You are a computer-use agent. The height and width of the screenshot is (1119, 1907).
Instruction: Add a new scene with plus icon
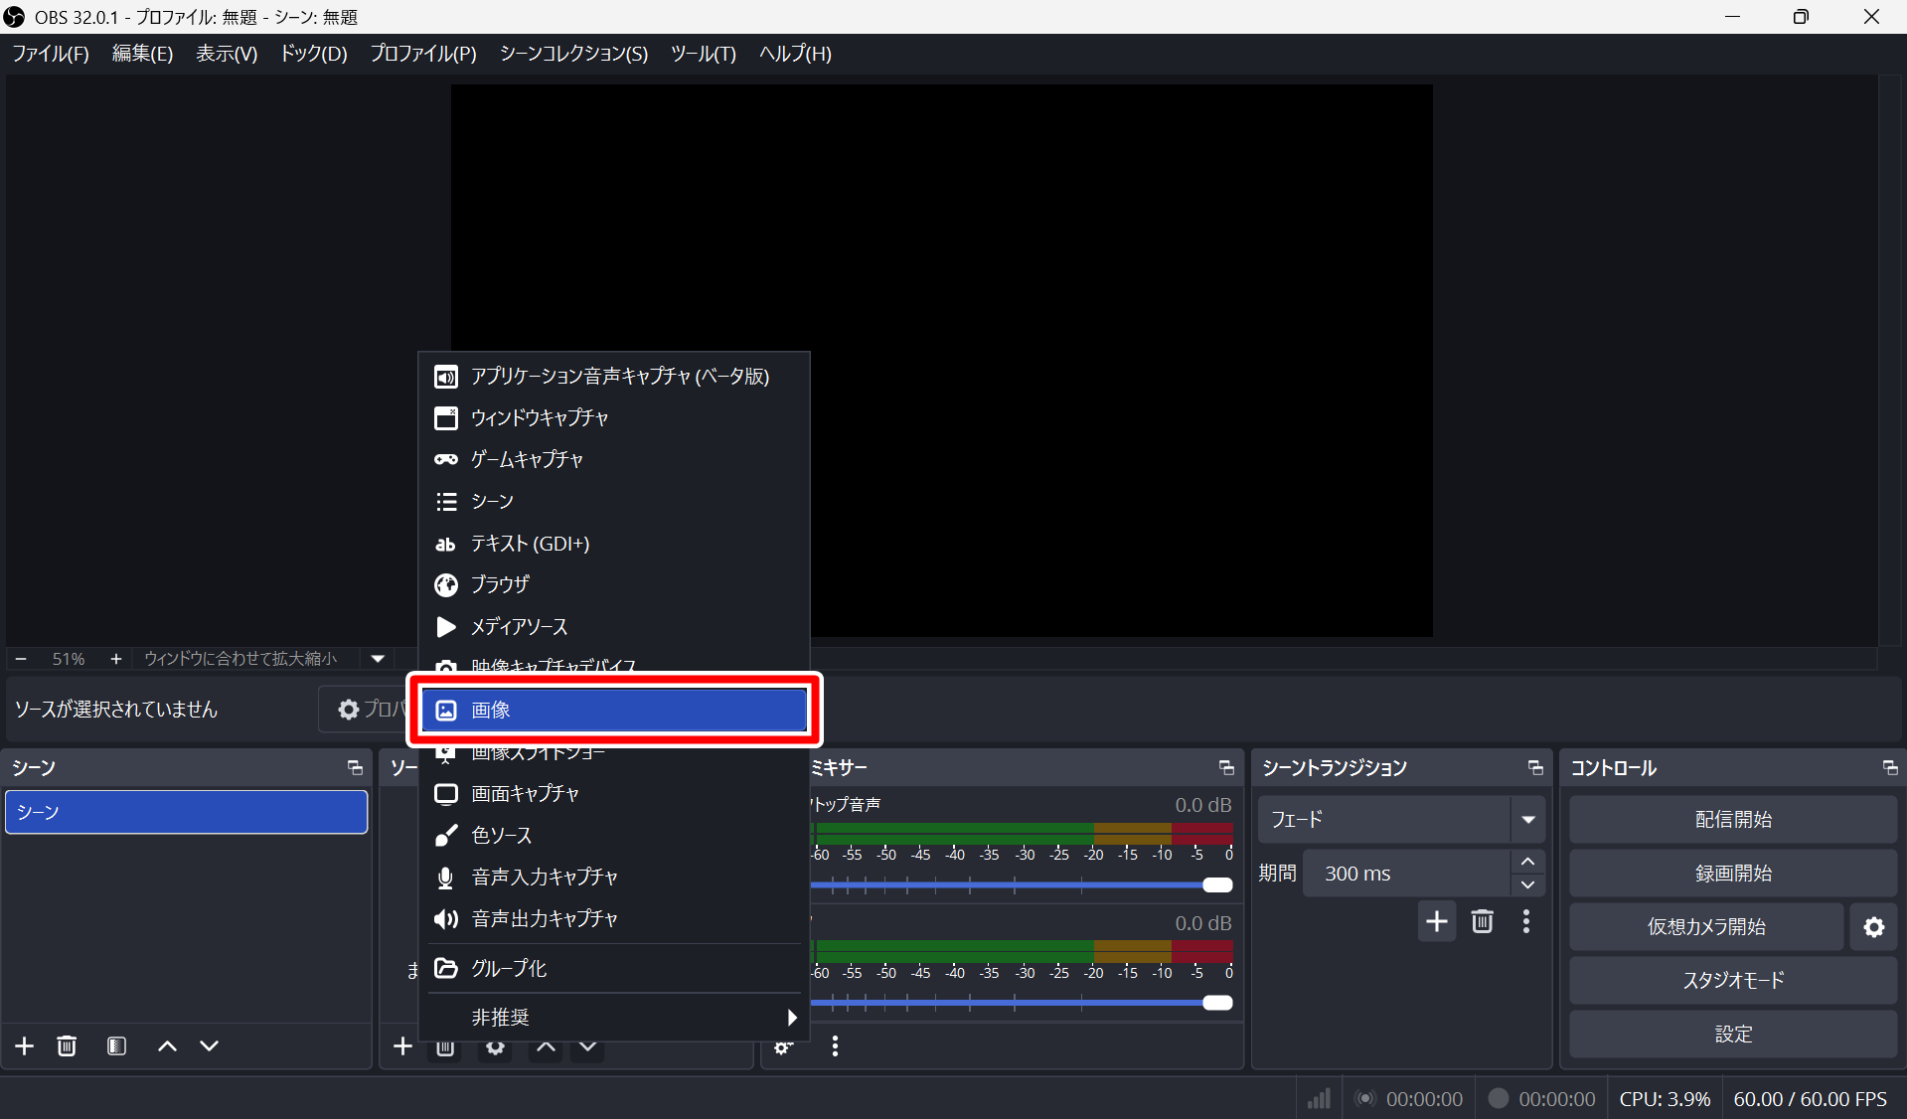coord(25,1045)
